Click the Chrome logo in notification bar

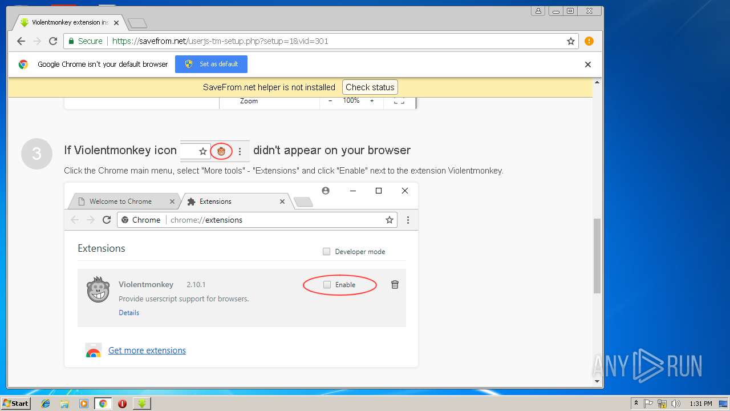point(23,65)
